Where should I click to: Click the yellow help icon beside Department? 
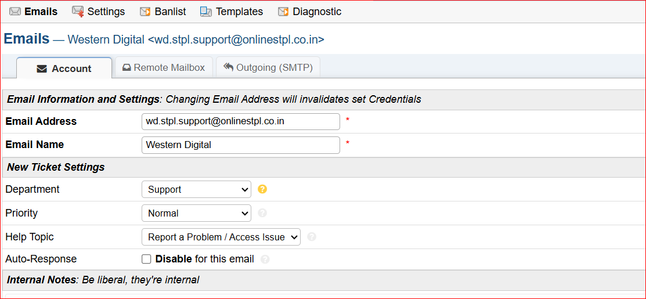pyautogui.click(x=262, y=189)
